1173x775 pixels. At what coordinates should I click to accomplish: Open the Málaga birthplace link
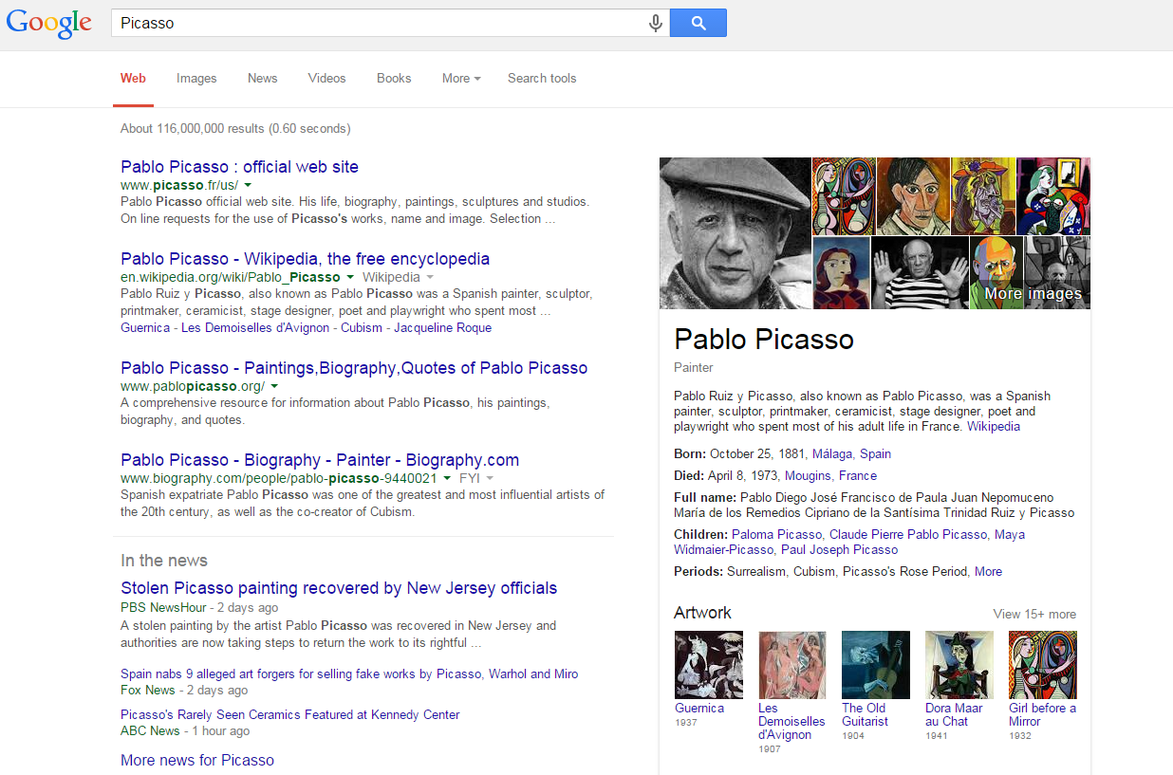pyautogui.click(x=832, y=453)
